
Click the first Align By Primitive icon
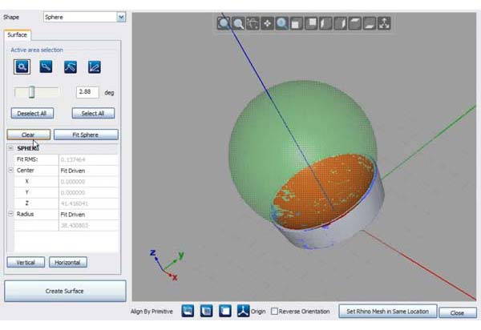click(188, 311)
